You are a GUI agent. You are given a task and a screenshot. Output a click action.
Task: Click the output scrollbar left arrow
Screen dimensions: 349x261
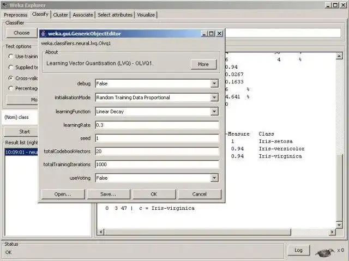point(101,232)
